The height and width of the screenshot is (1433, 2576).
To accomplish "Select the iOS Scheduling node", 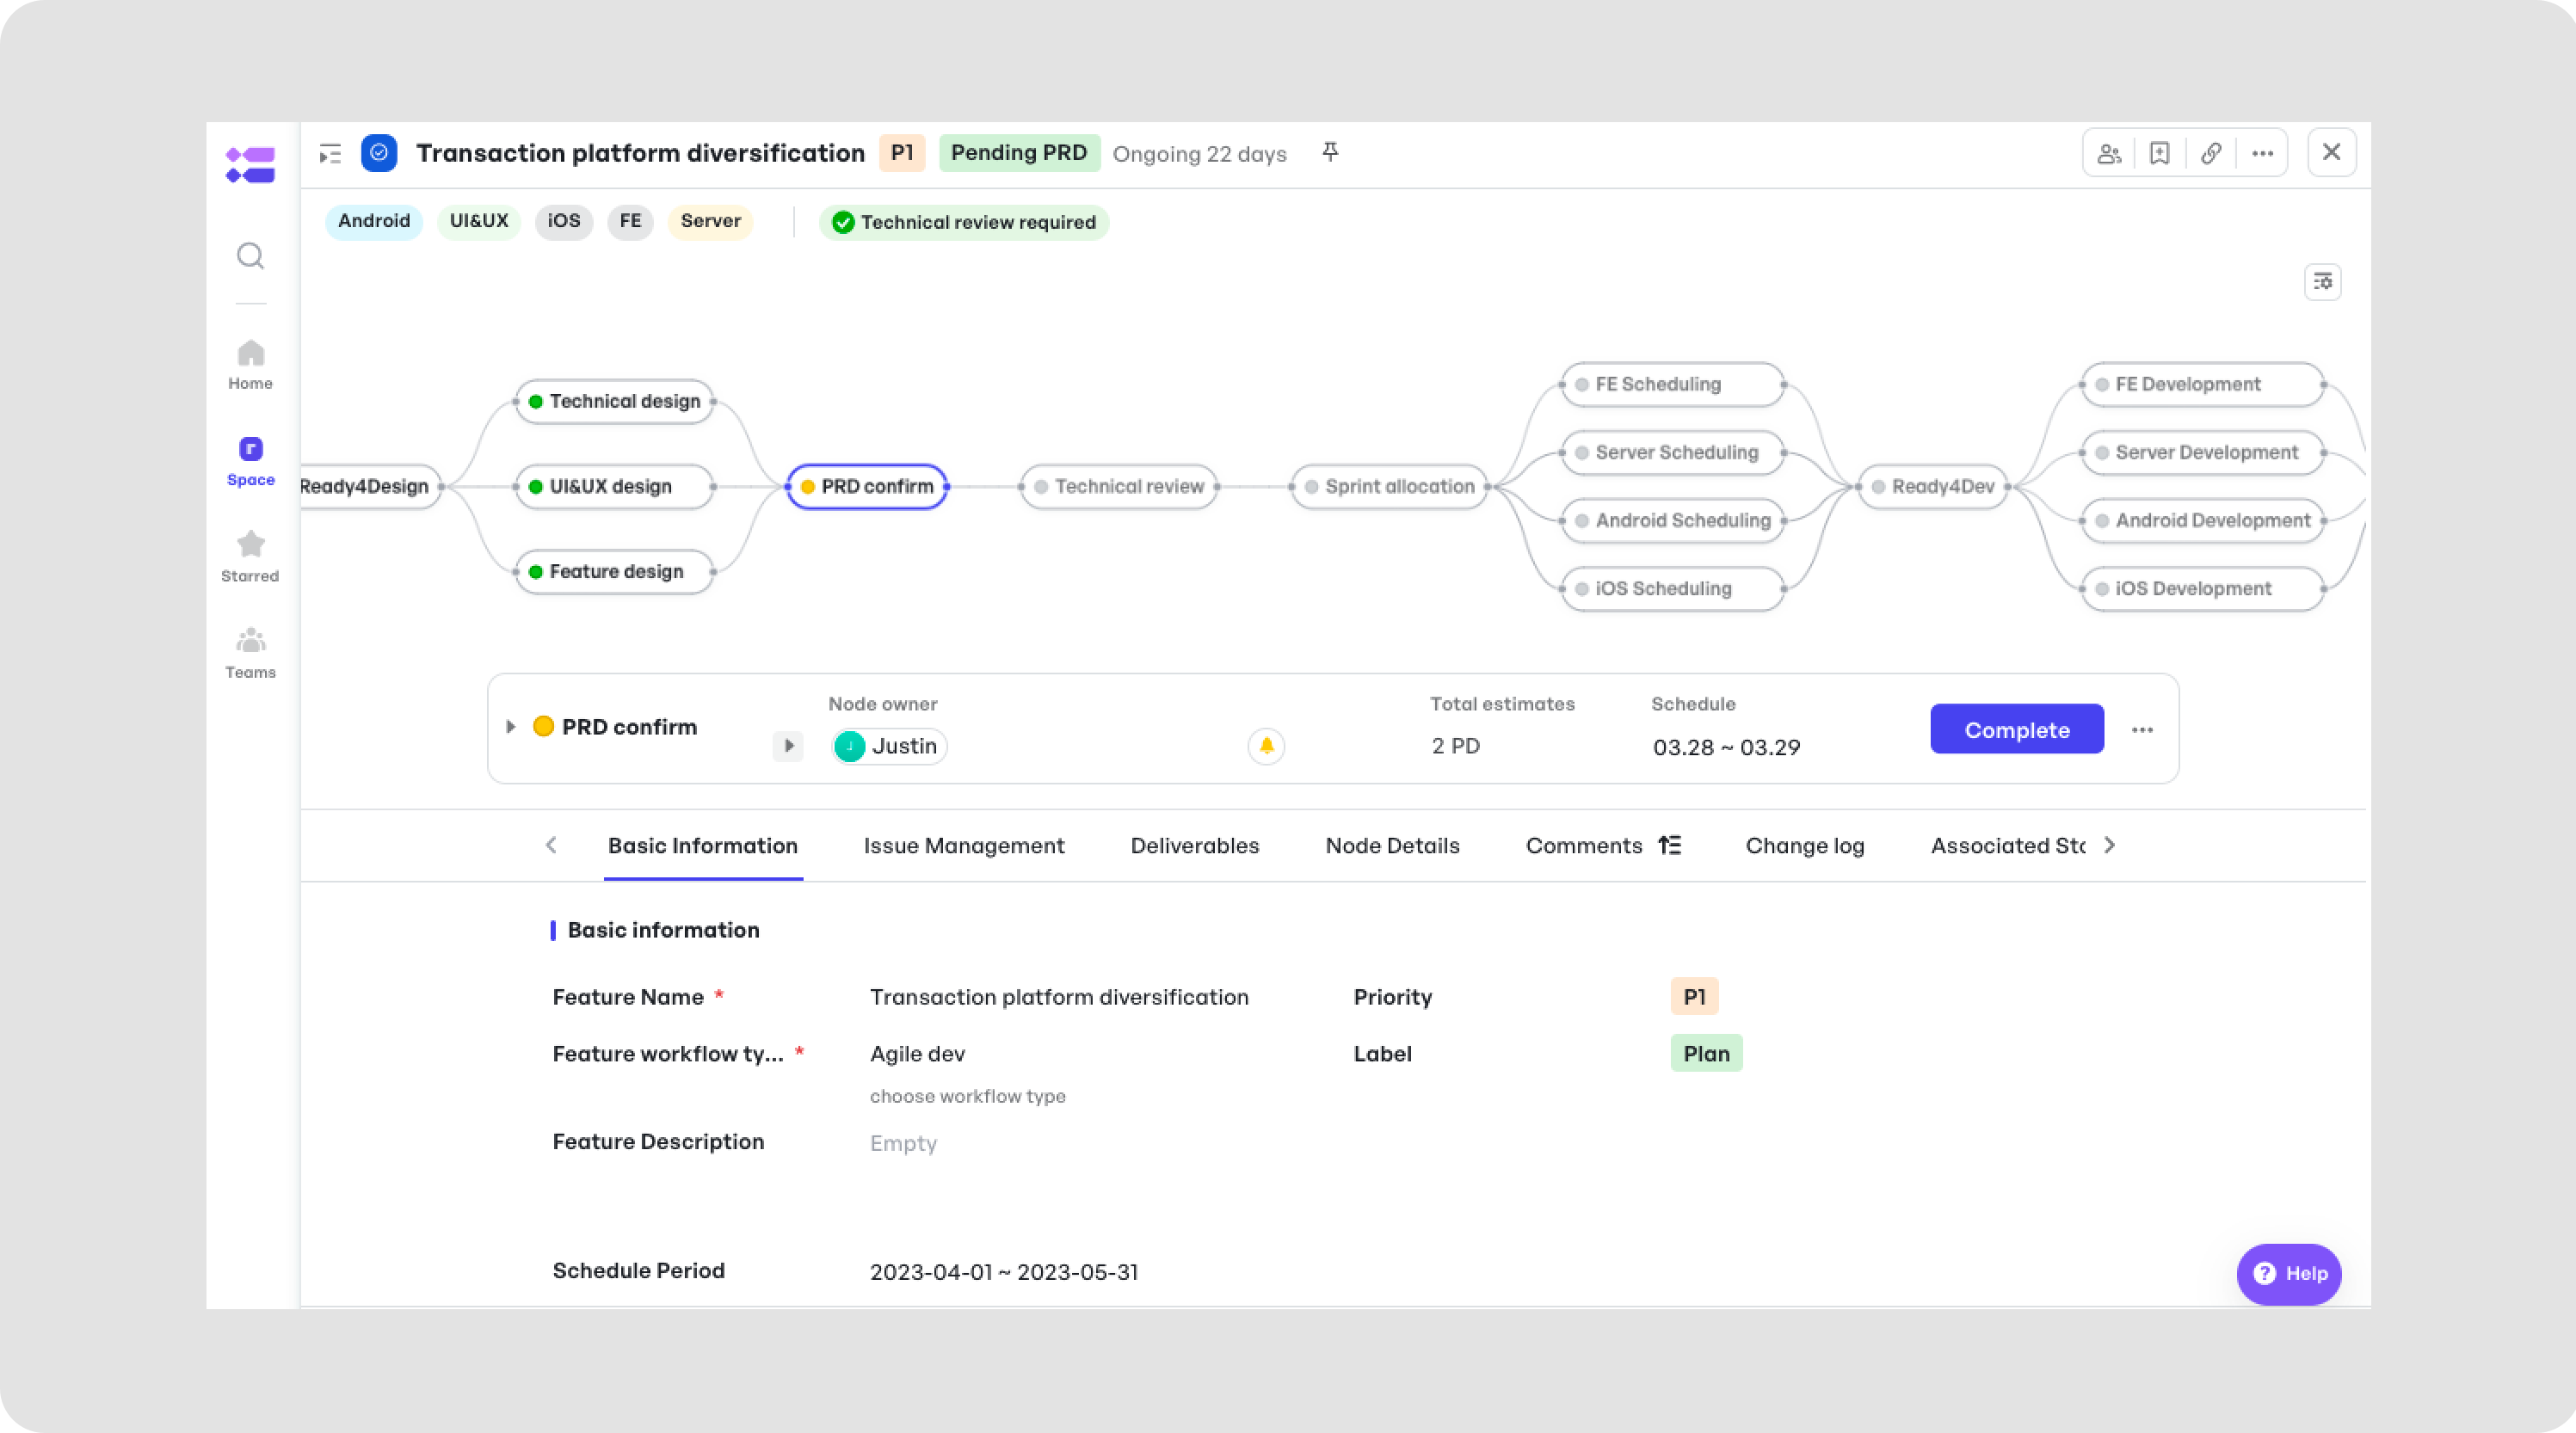I will point(1673,589).
